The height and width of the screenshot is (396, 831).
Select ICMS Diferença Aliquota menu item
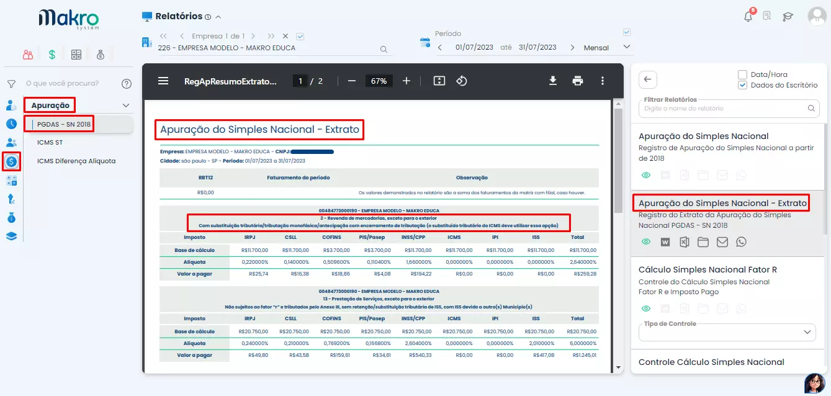click(x=76, y=161)
